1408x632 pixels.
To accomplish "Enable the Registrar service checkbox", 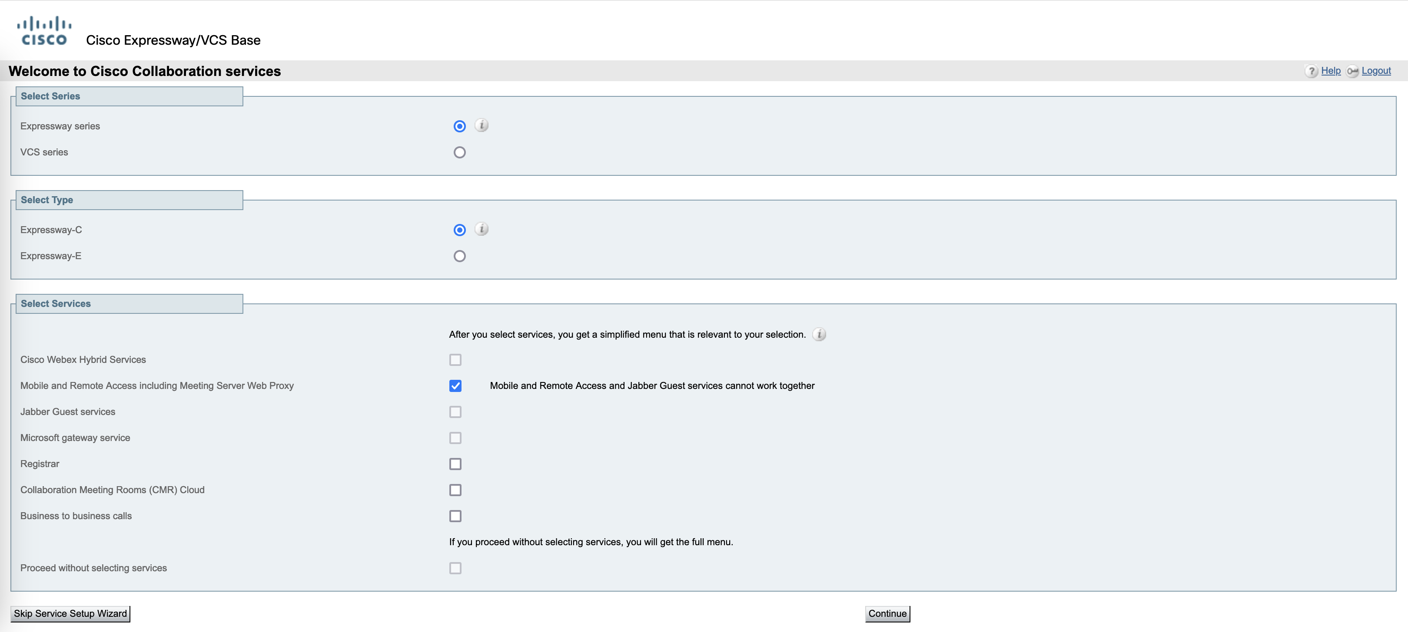I will 455,464.
